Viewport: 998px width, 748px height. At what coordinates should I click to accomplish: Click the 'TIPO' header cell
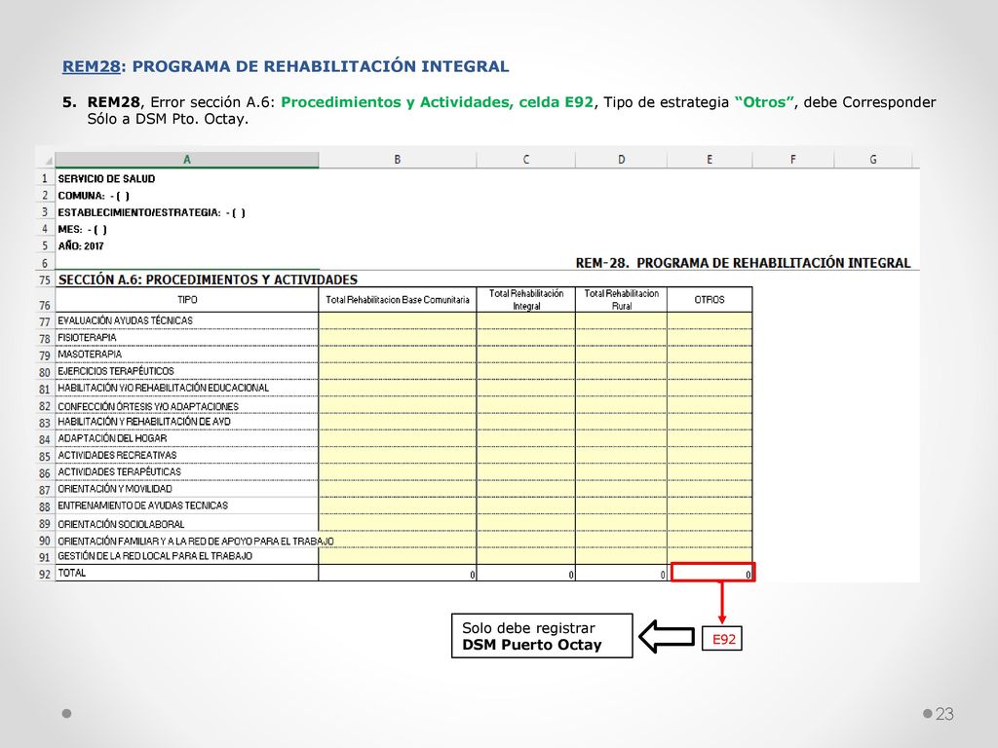[x=187, y=300]
